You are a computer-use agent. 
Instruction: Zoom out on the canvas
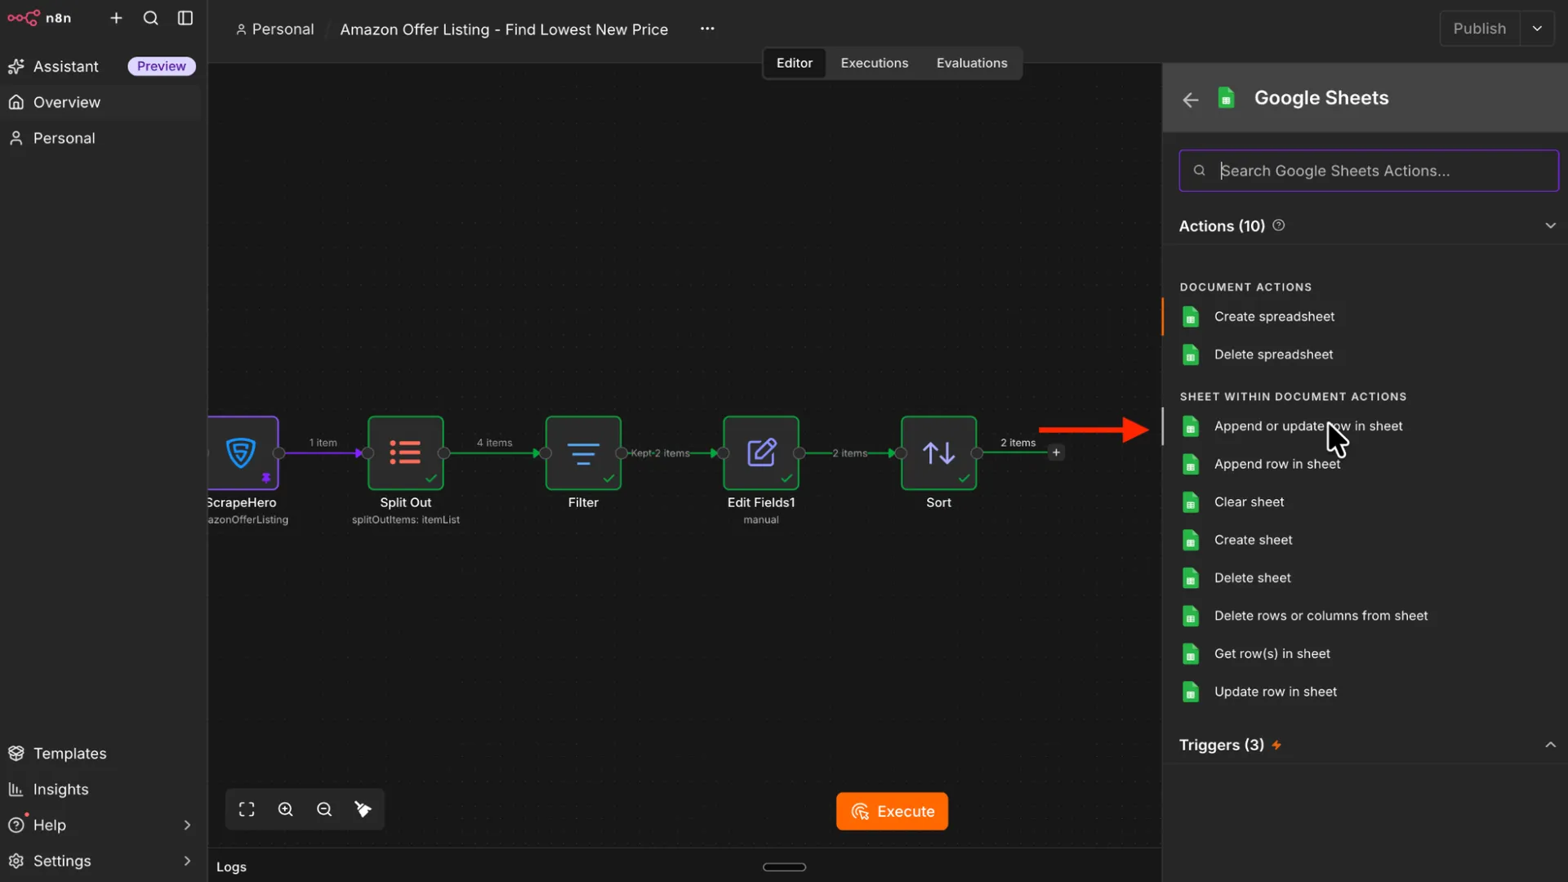[324, 809]
